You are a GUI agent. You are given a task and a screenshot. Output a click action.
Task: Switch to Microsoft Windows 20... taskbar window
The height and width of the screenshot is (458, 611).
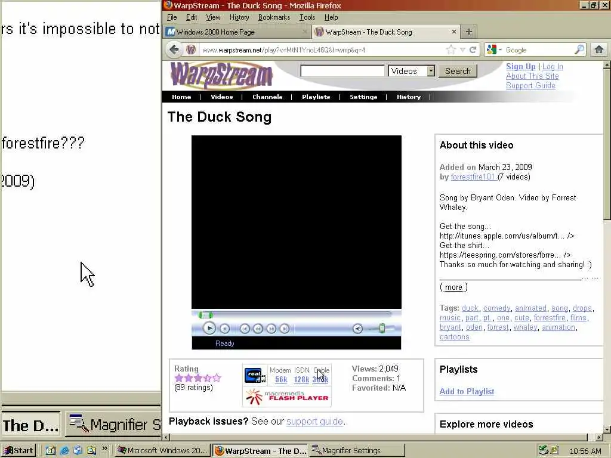(162, 451)
